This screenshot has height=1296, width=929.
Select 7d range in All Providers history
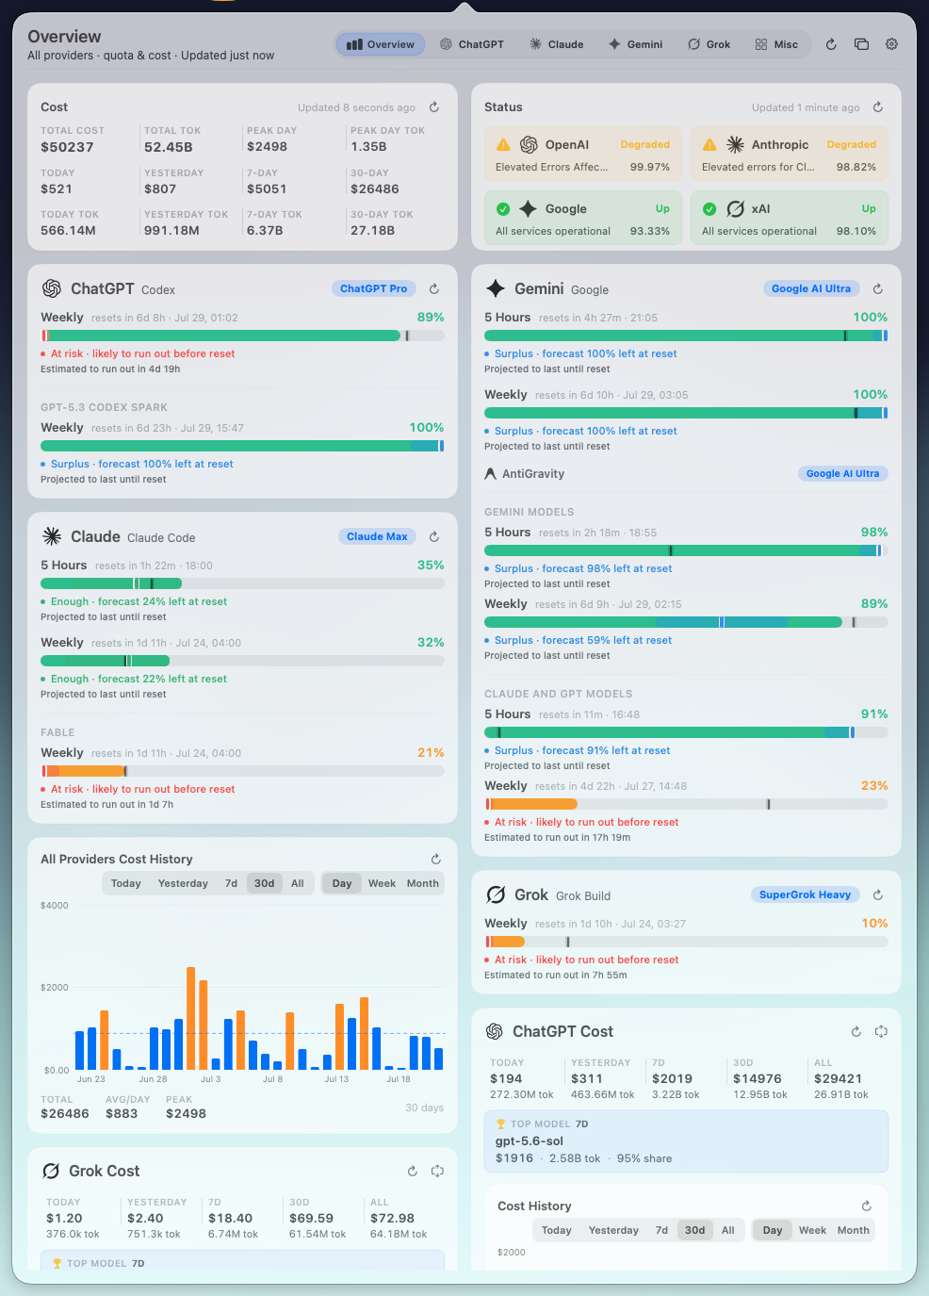click(x=231, y=884)
